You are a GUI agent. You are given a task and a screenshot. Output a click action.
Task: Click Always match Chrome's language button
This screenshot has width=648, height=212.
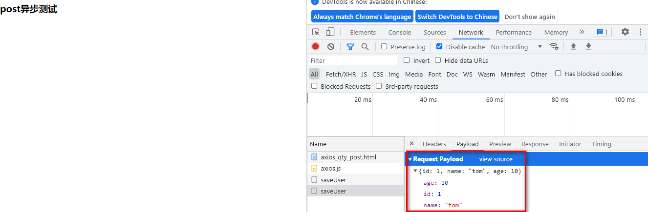tap(362, 17)
